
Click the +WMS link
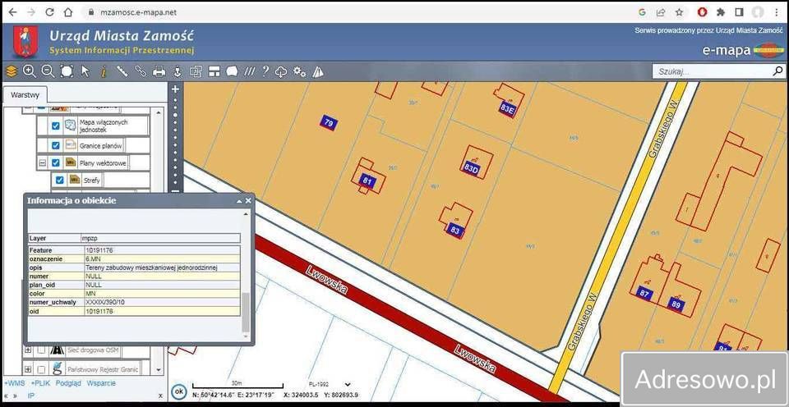tap(14, 383)
